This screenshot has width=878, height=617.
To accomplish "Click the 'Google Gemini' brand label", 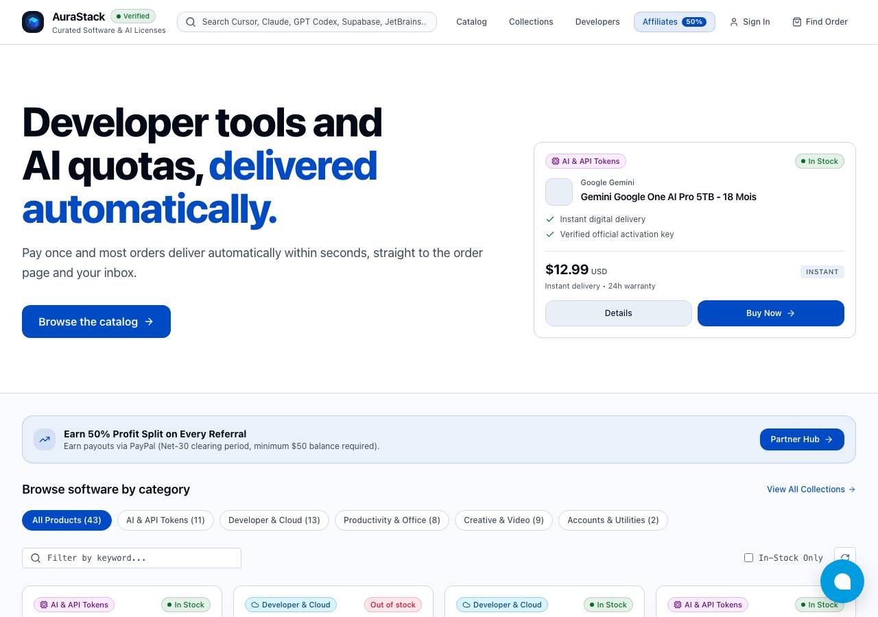I will tap(608, 182).
